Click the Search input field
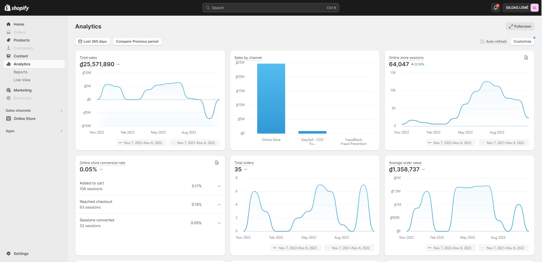This screenshot has width=542, height=262. click(270, 8)
